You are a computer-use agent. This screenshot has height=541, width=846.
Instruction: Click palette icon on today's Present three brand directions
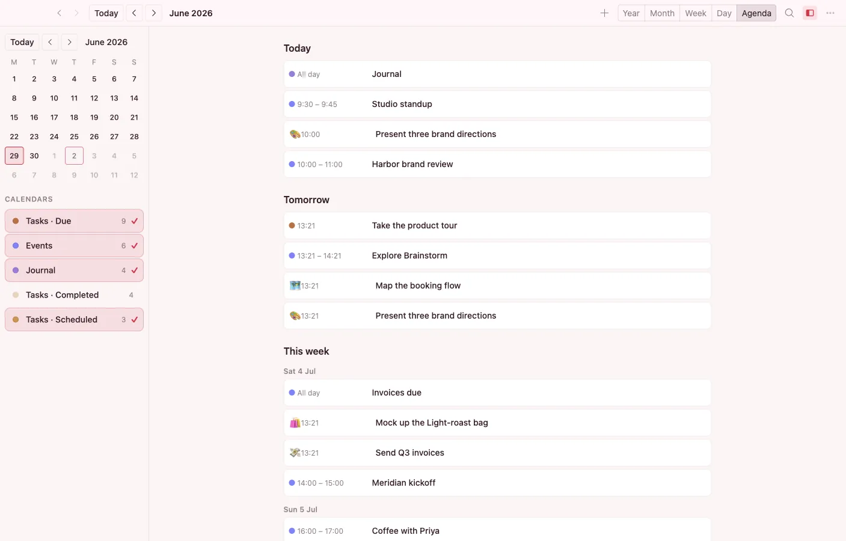[295, 134]
